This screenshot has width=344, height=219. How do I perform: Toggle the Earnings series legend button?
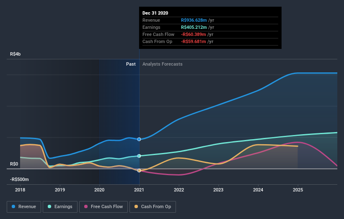60,207
